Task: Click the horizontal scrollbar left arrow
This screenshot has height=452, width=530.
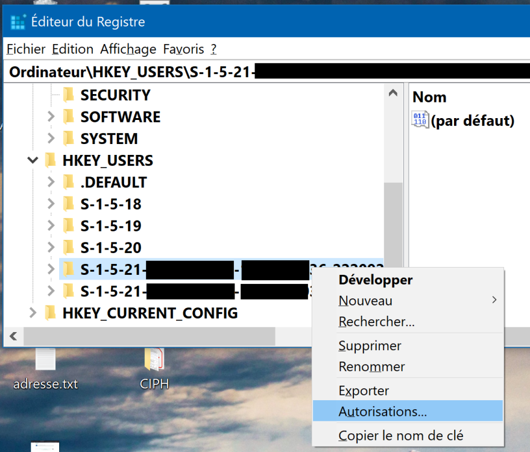Action: click(x=13, y=336)
